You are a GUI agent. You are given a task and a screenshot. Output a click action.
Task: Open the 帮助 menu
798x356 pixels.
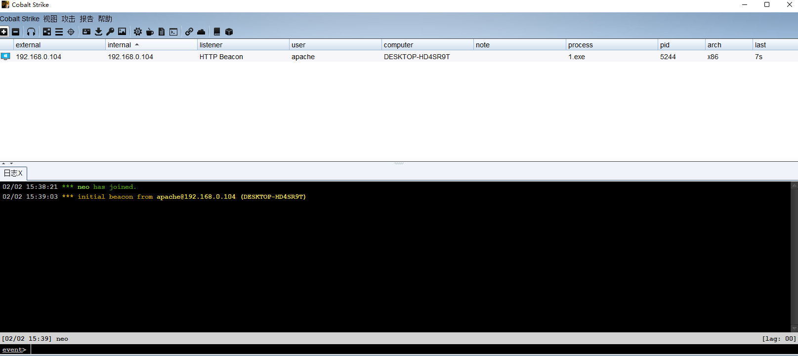pos(105,19)
